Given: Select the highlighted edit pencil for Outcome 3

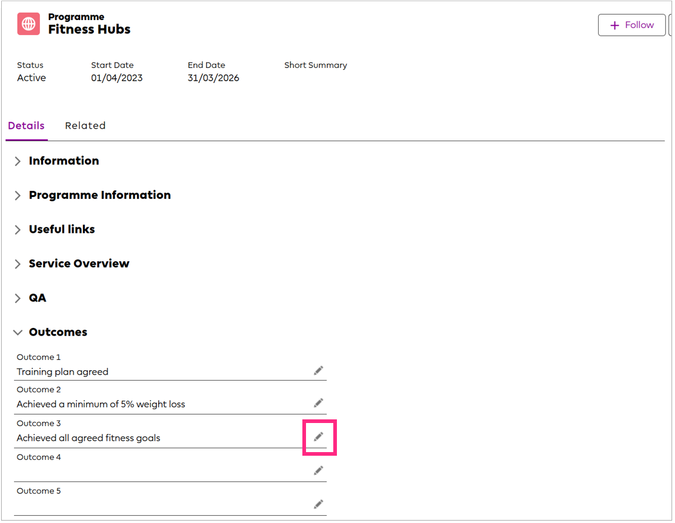Looking at the screenshot, I should coord(319,436).
